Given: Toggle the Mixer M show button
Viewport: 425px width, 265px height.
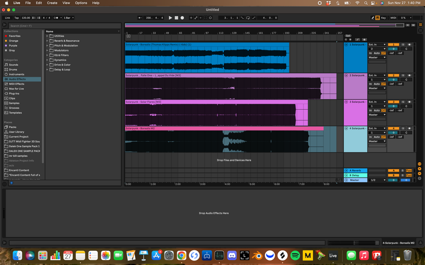Looking at the screenshot, I should point(420,173).
